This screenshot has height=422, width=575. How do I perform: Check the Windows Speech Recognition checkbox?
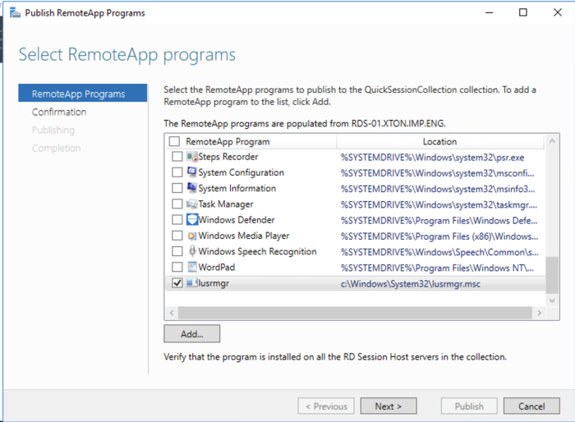tap(177, 251)
